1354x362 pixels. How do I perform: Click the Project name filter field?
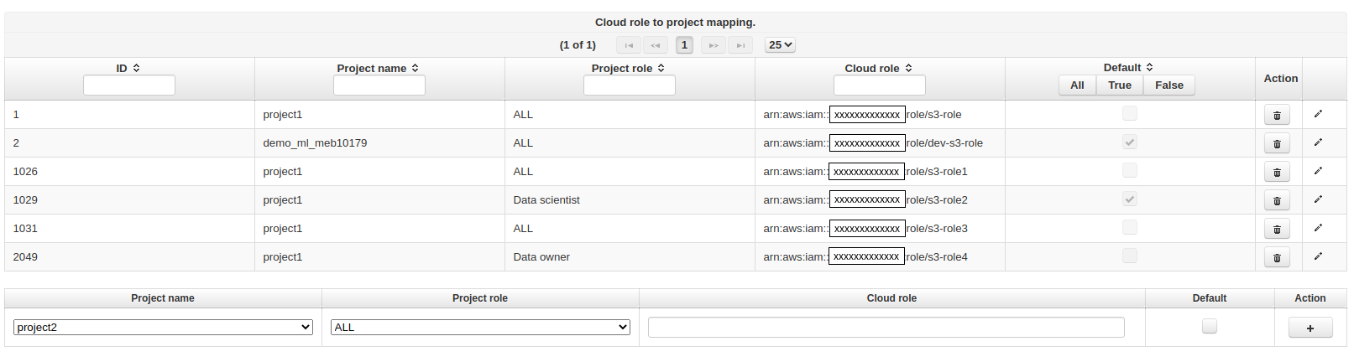tap(379, 85)
